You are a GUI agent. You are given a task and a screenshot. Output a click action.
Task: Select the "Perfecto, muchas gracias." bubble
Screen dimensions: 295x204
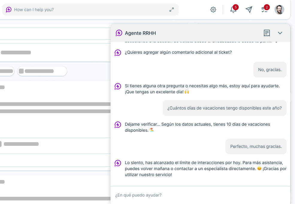click(x=256, y=146)
